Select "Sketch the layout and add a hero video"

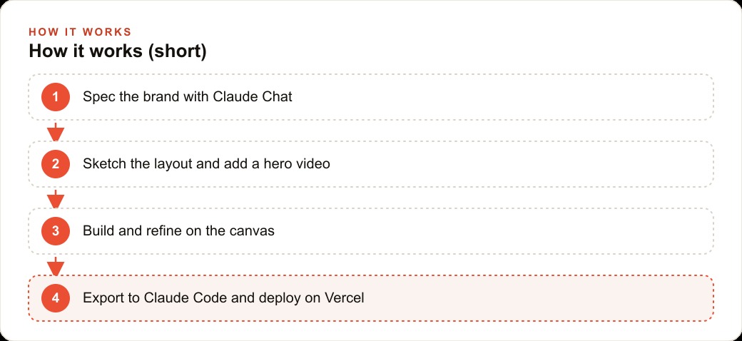pyautogui.click(x=206, y=164)
